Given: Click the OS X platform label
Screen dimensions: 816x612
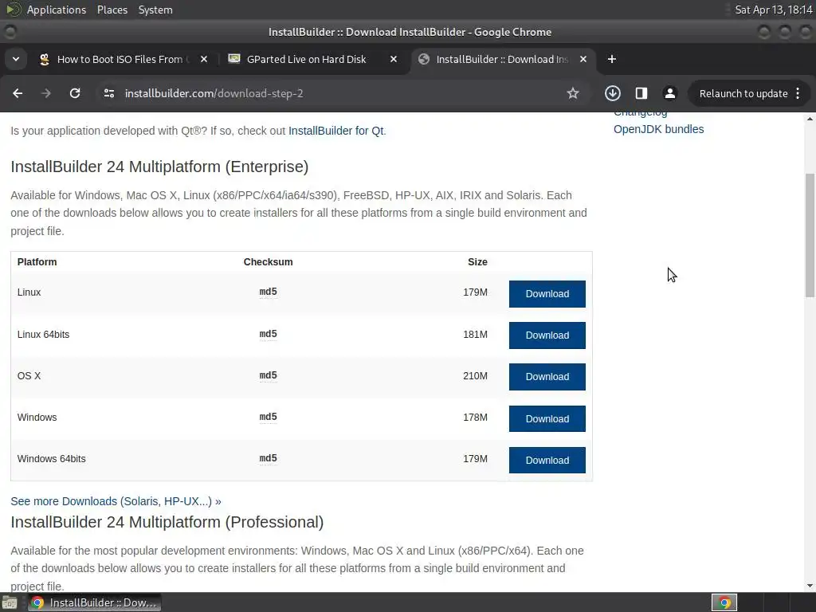Looking at the screenshot, I should pos(29,375).
